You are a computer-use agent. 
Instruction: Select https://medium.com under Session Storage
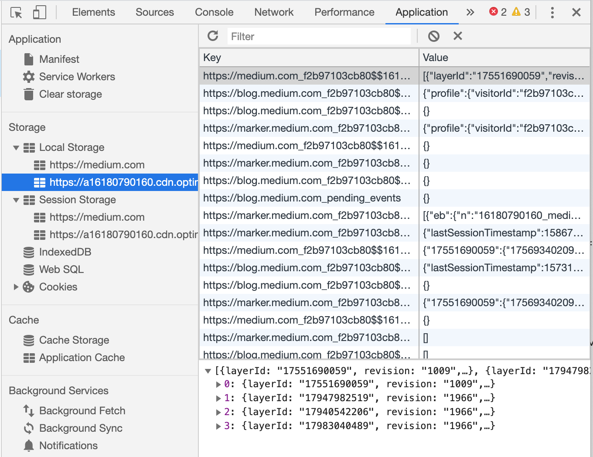point(97,217)
